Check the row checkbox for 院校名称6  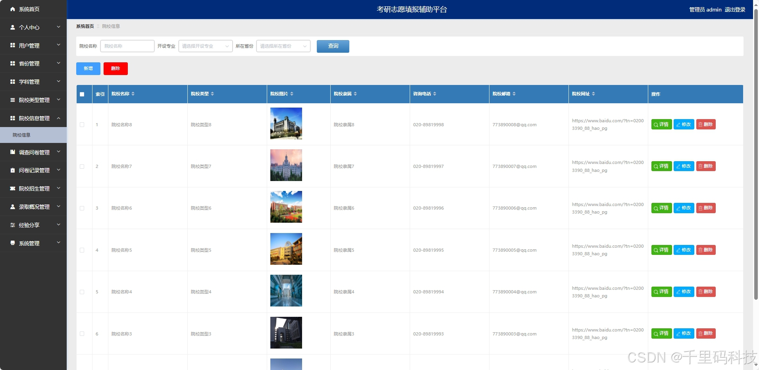82,208
